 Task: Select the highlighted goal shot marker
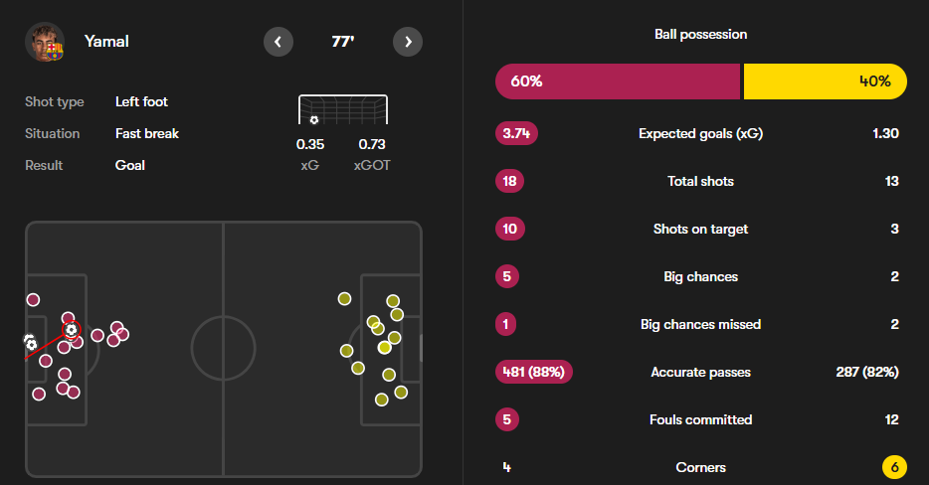point(72,330)
